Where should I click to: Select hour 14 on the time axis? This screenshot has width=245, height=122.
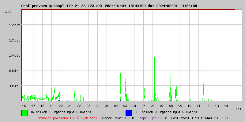coord(226,106)
